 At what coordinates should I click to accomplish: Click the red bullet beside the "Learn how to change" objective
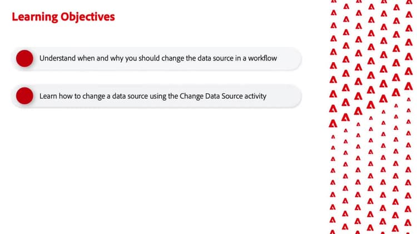(25, 96)
